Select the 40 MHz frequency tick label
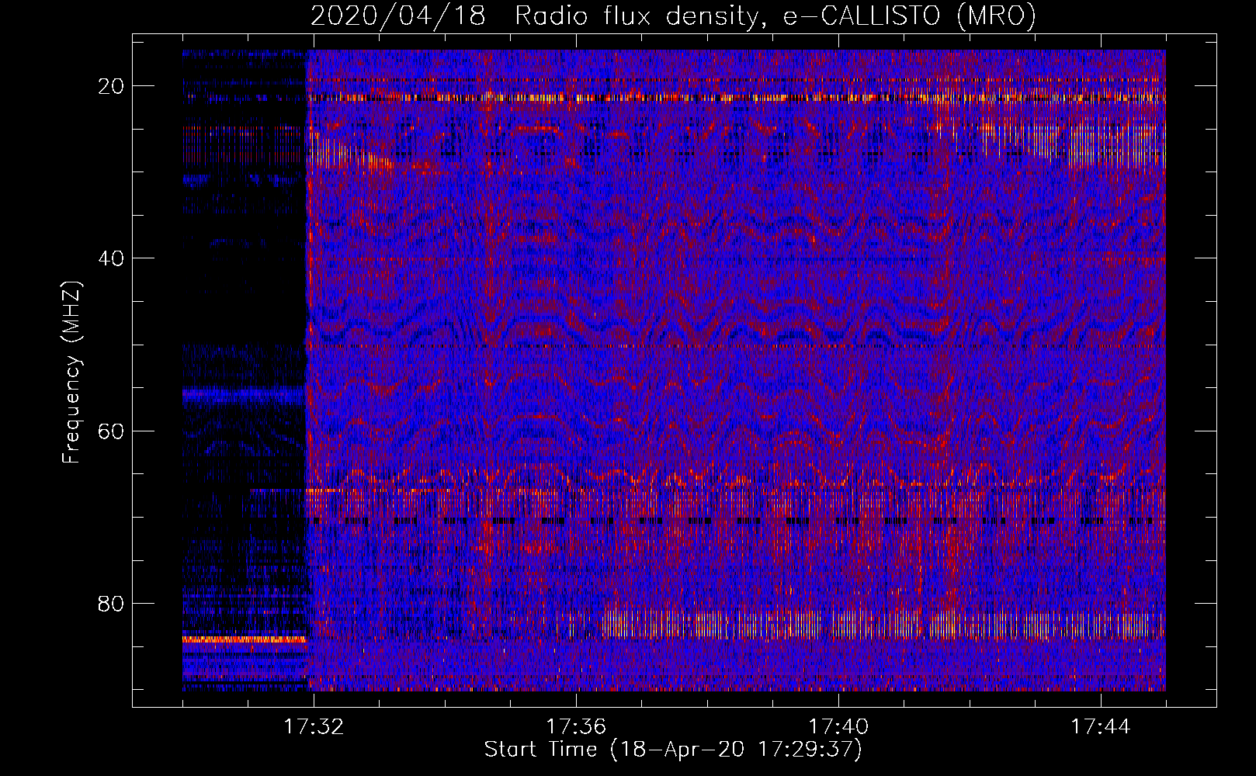The width and height of the screenshot is (1256, 776). (111, 258)
